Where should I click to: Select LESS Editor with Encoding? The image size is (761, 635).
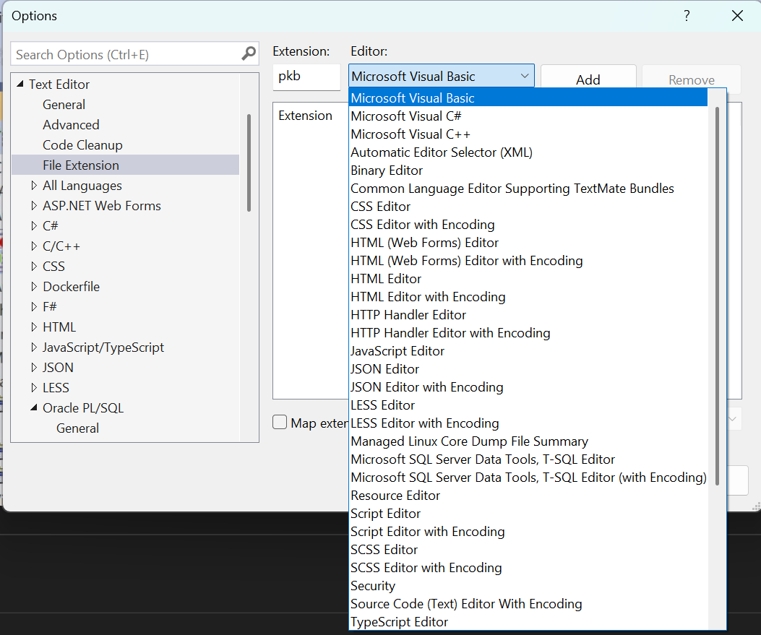pos(528,423)
